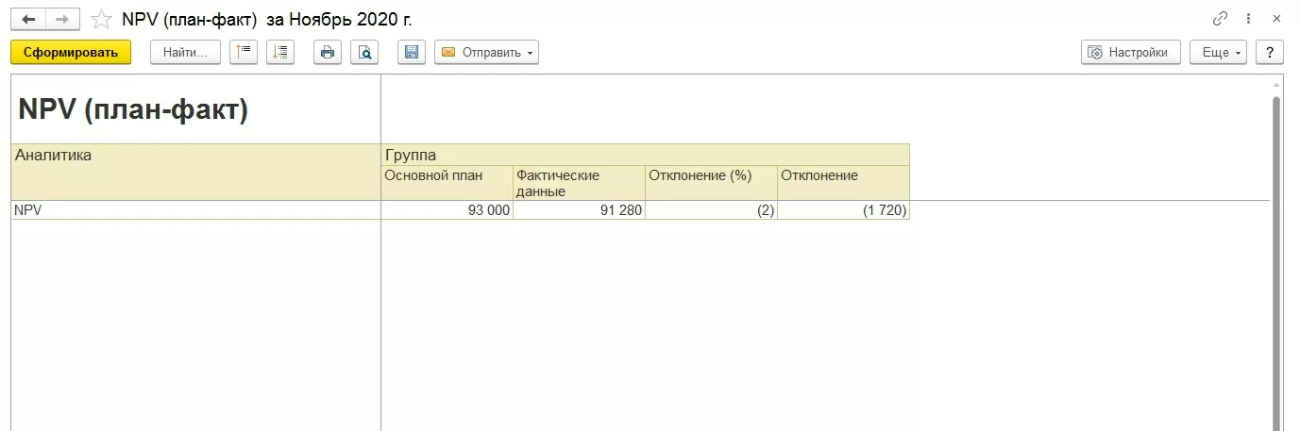Print the report with printer icon
Image resolution: width=1300 pixels, height=431 pixels.
pos(328,52)
